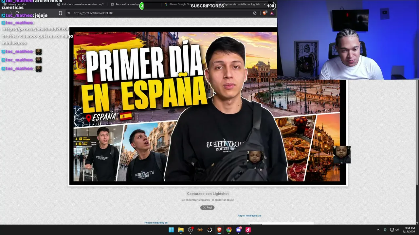Click the microphone icon in system tray

385,230
